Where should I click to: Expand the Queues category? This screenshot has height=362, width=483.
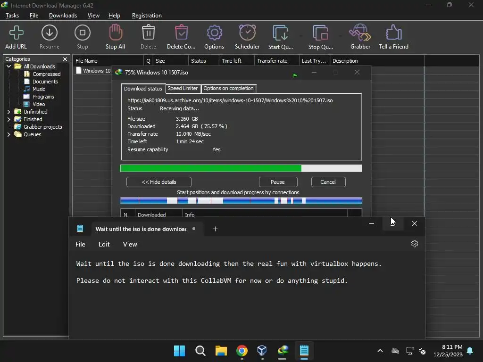(x=8, y=134)
